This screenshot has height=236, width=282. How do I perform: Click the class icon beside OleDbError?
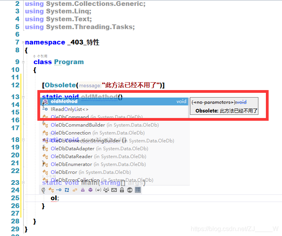point(45,172)
